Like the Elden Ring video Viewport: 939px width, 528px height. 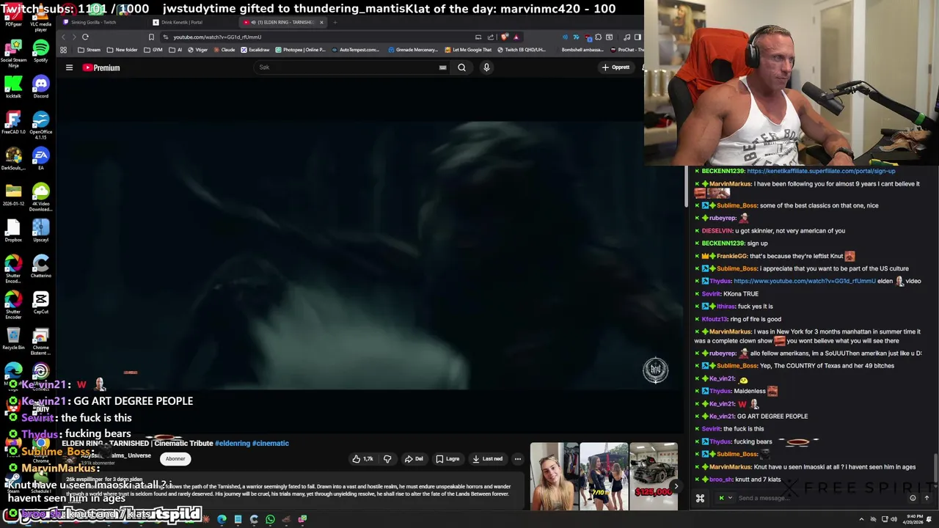362,459
